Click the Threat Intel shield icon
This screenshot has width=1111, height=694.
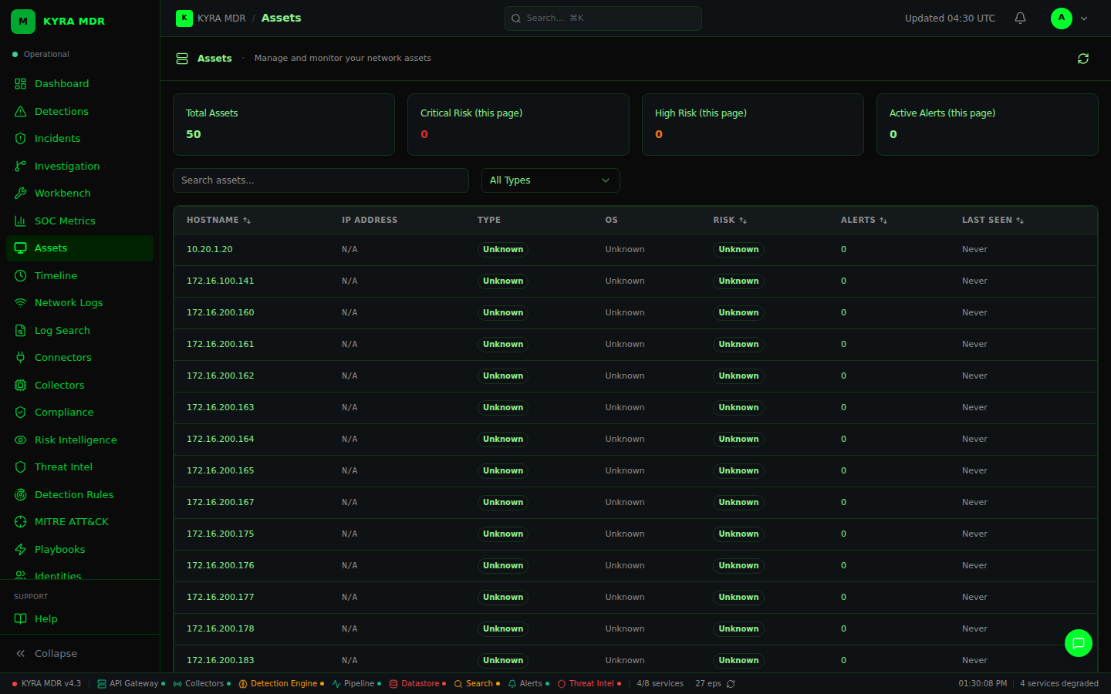click(x=21, y=467)
